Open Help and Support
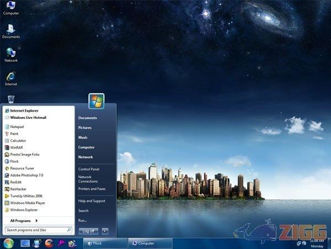Image resolution: width=331 pixels, height=249 pixels. point(92,200)
